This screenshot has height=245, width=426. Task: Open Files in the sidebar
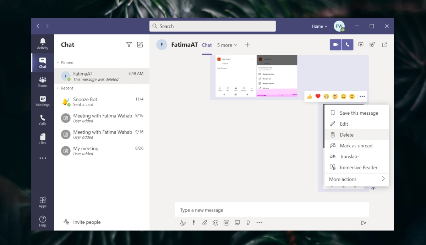click(43, 139)
